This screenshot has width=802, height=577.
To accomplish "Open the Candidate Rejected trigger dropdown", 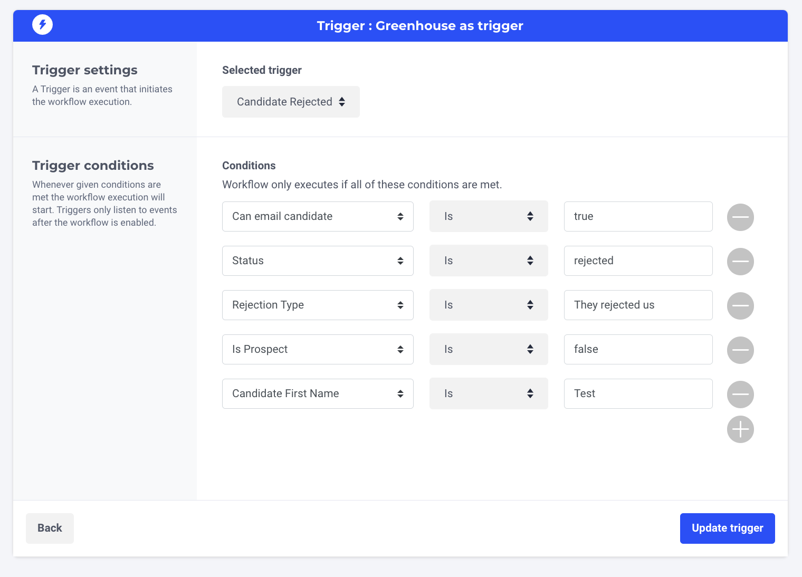I will click(x=291, y=102).
